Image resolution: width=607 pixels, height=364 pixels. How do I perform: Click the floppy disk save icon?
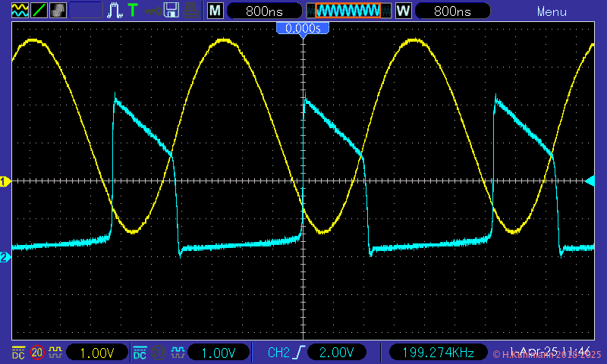point(171,10)
